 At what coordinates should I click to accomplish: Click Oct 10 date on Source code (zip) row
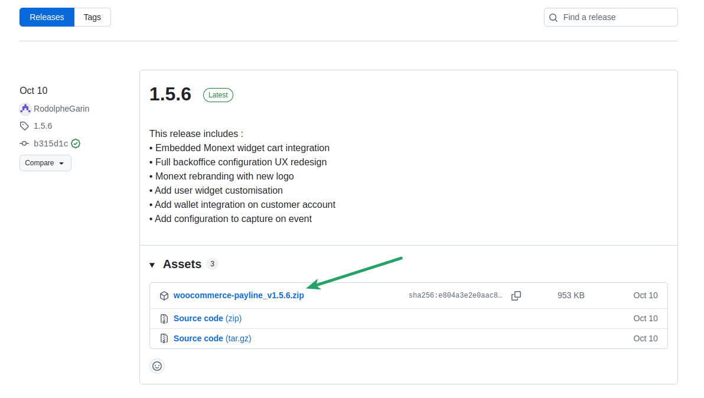pyautogui.click(x=645, y=318)
